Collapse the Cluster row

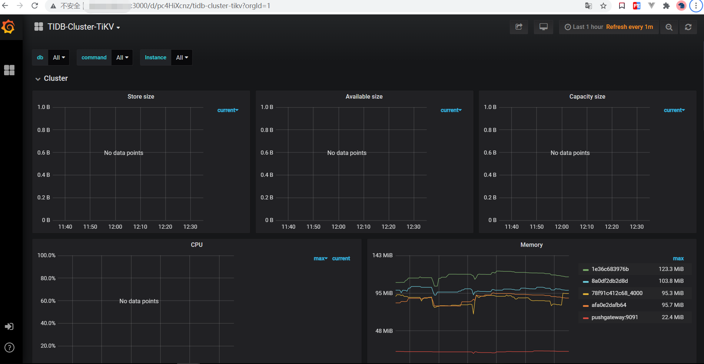point(52,78)
